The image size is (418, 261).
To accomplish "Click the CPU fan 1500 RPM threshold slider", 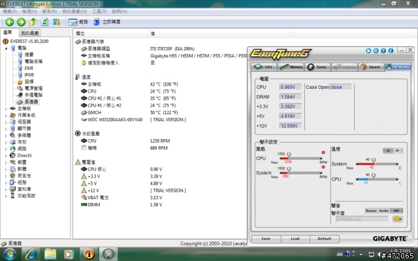I will pos(289,154).
